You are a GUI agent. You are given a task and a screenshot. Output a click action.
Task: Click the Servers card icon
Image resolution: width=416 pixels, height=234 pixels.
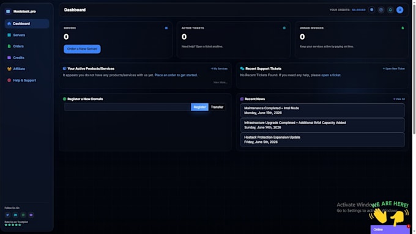tap(166, 28)
